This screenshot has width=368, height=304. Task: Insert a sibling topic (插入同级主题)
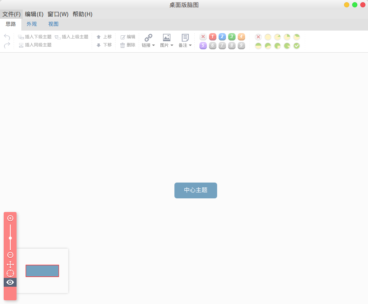point(36,45)
